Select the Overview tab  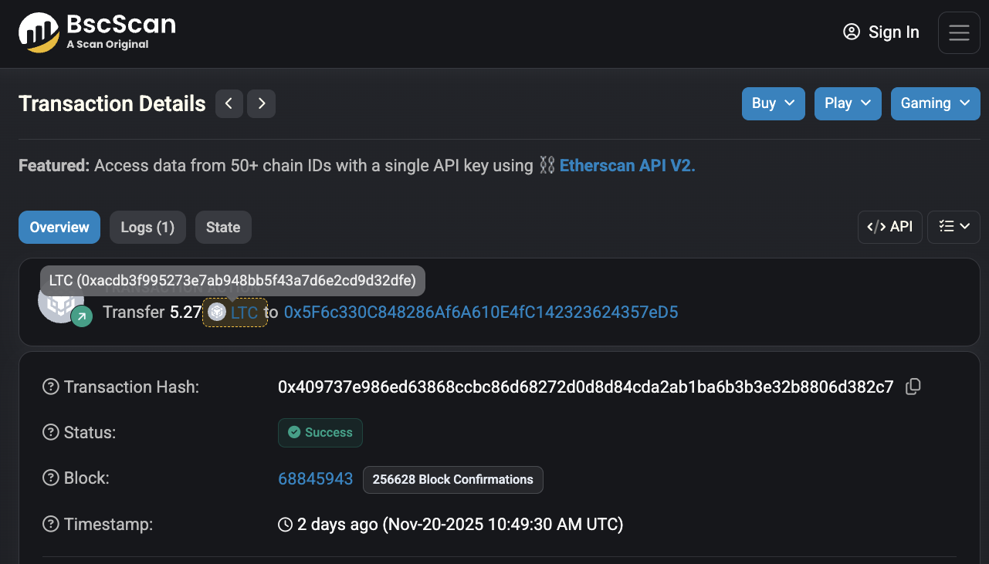[59, 227]
